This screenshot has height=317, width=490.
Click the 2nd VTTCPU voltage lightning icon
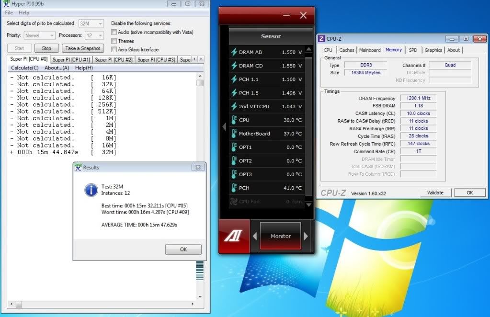click(x=234, y=106)
